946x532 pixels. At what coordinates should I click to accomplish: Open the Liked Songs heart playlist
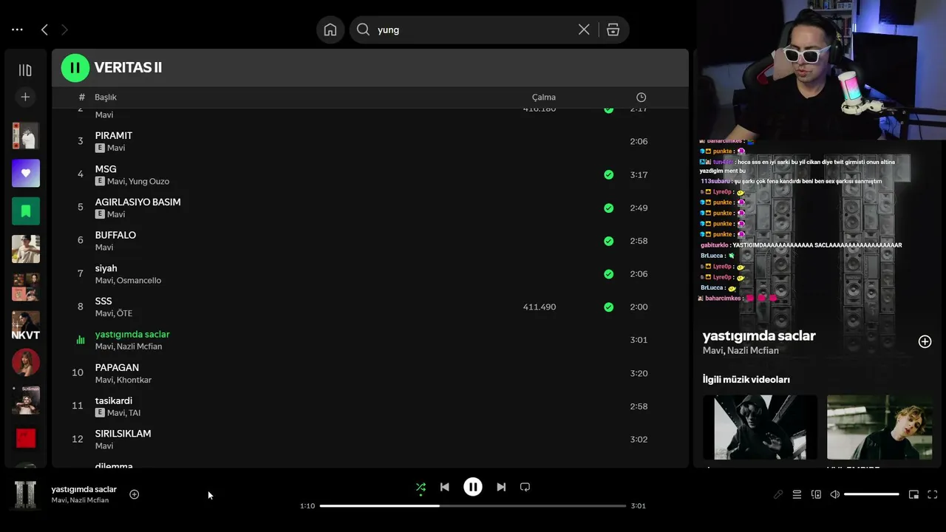(x=26, y=173)
